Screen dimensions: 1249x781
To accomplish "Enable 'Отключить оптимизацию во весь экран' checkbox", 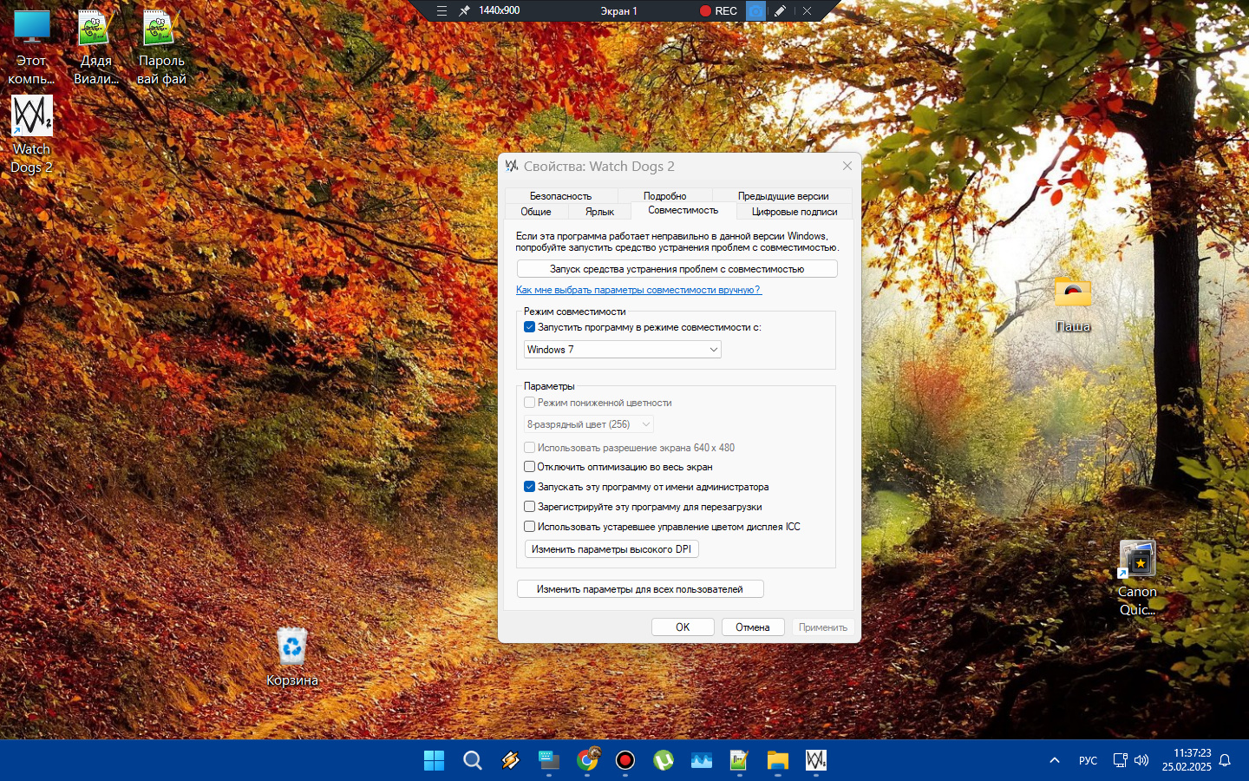I will [529, 467].
